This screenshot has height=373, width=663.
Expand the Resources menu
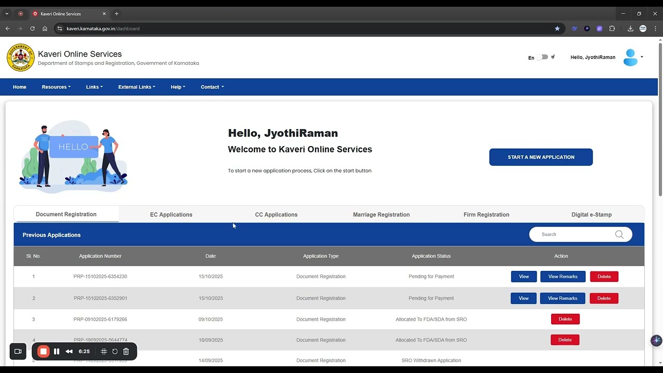(x=56, y=87)
